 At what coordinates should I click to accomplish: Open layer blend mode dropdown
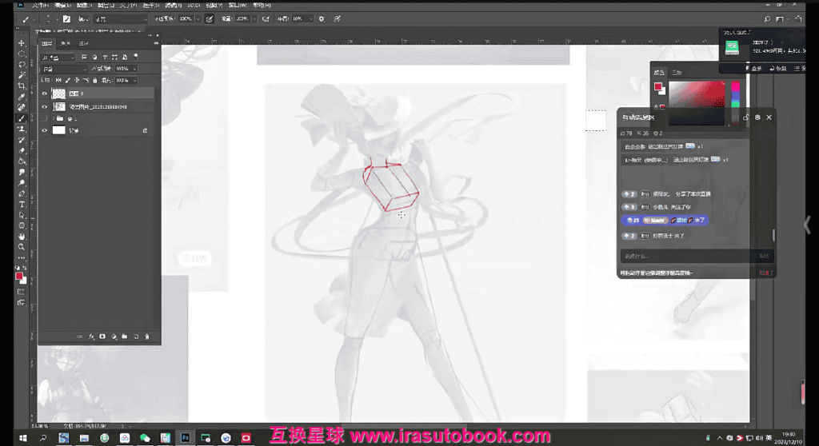(65, 69)
